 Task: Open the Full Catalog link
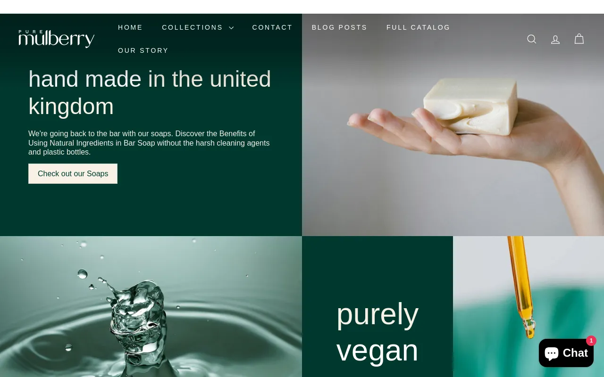[418, 27]
